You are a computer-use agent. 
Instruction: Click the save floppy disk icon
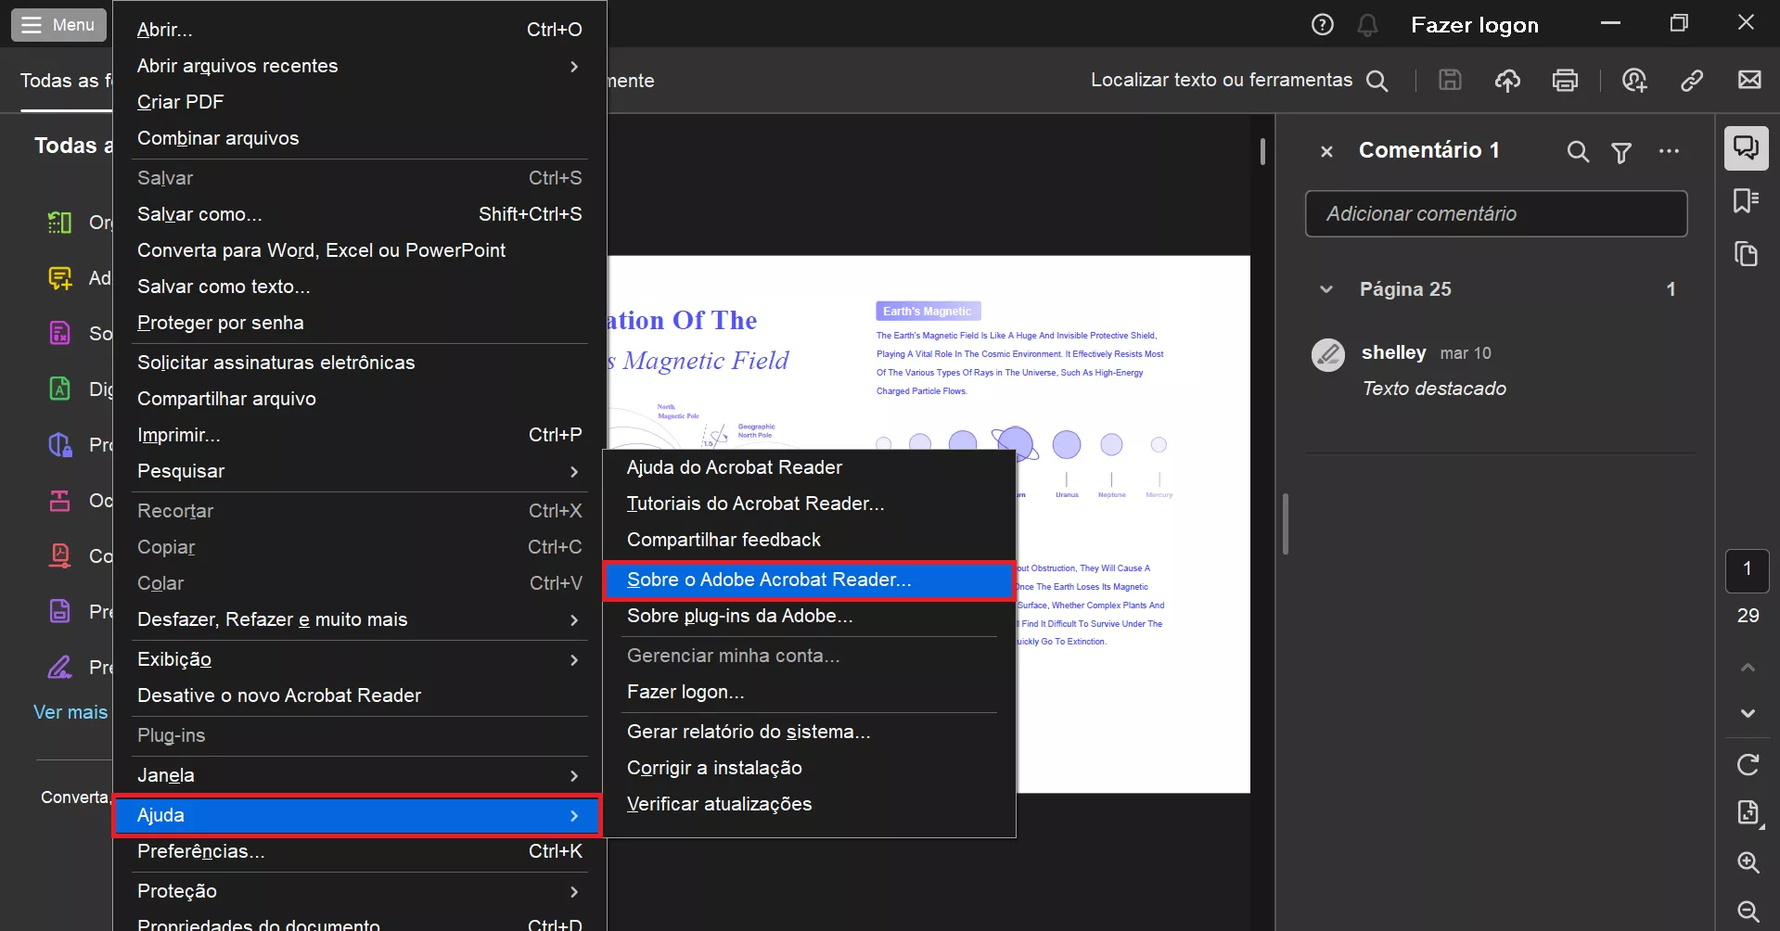(1450, 81)
